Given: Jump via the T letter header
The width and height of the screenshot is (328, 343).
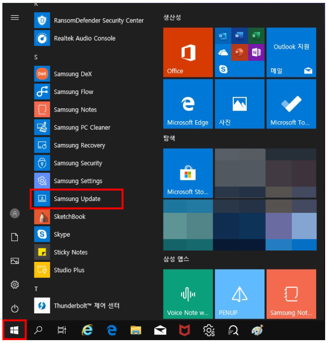Looking at the screenshot, I should (x=36, y=289).
